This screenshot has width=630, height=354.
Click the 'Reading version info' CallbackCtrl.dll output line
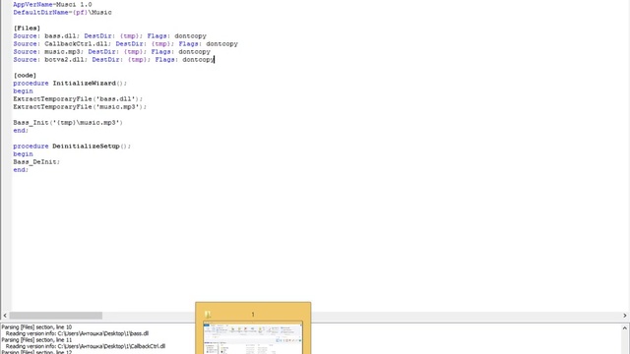[x=86, y=346]
